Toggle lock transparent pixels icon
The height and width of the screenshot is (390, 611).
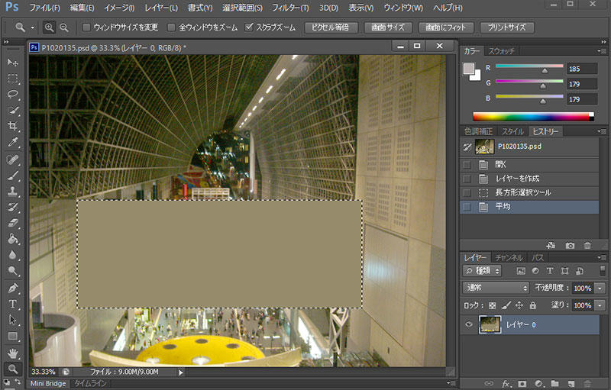click(492, 305)
